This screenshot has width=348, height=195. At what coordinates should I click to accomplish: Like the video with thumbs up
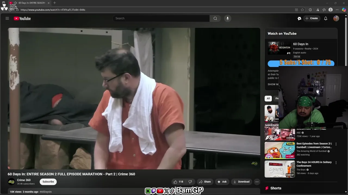tap(178, 182)
